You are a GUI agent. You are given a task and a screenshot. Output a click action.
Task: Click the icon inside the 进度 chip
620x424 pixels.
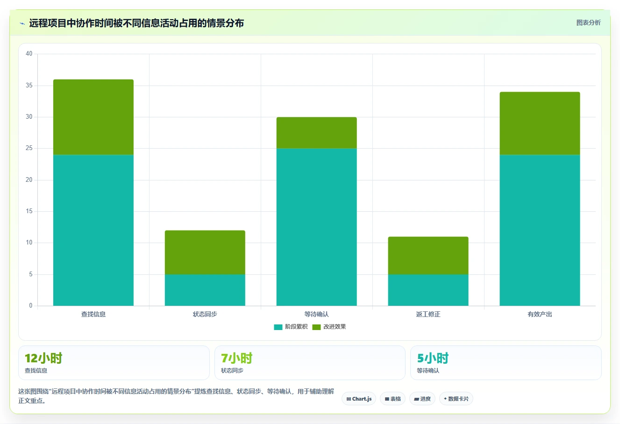coord(416,399)
